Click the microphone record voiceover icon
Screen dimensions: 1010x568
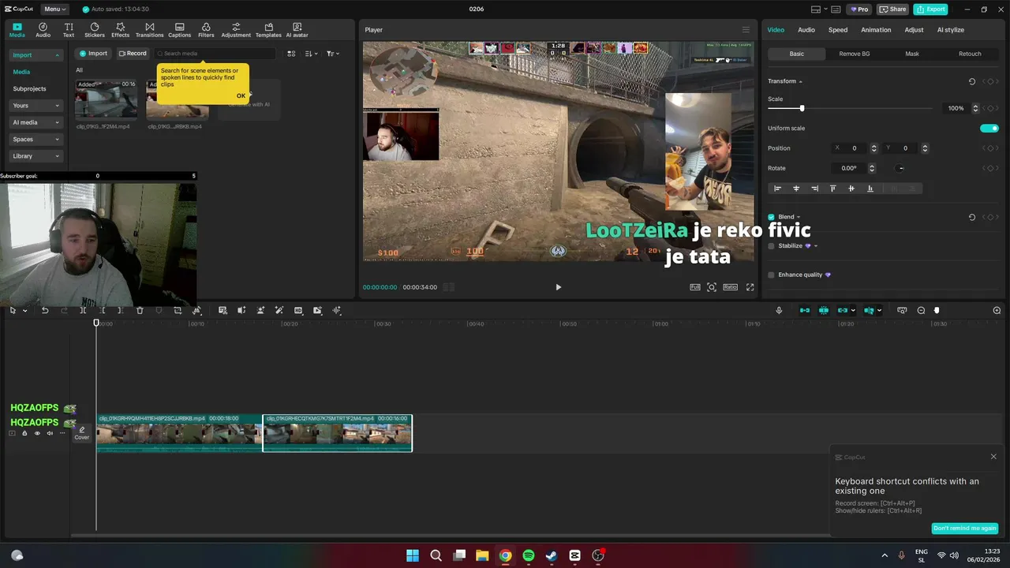(x=779, y=311)
